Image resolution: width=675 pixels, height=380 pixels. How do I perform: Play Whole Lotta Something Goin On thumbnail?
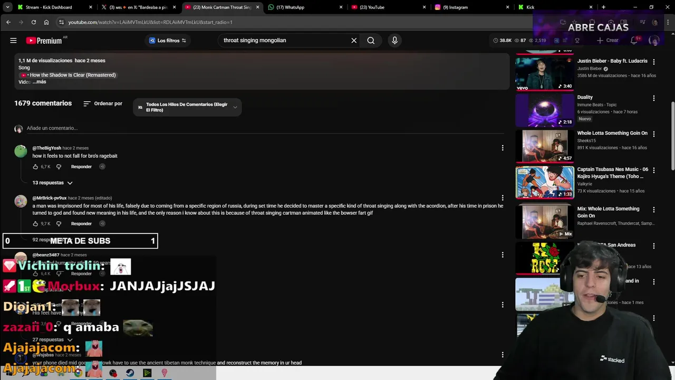point(545,146)
